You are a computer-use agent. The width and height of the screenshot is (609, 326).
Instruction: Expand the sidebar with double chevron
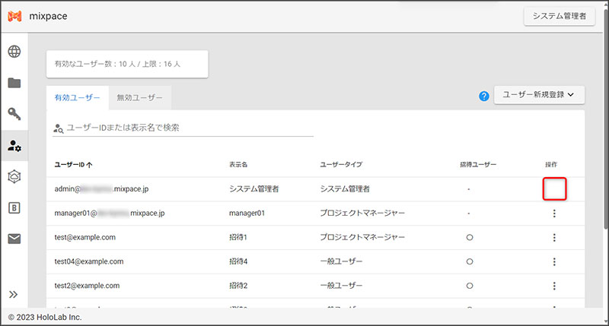click(14, 294)
